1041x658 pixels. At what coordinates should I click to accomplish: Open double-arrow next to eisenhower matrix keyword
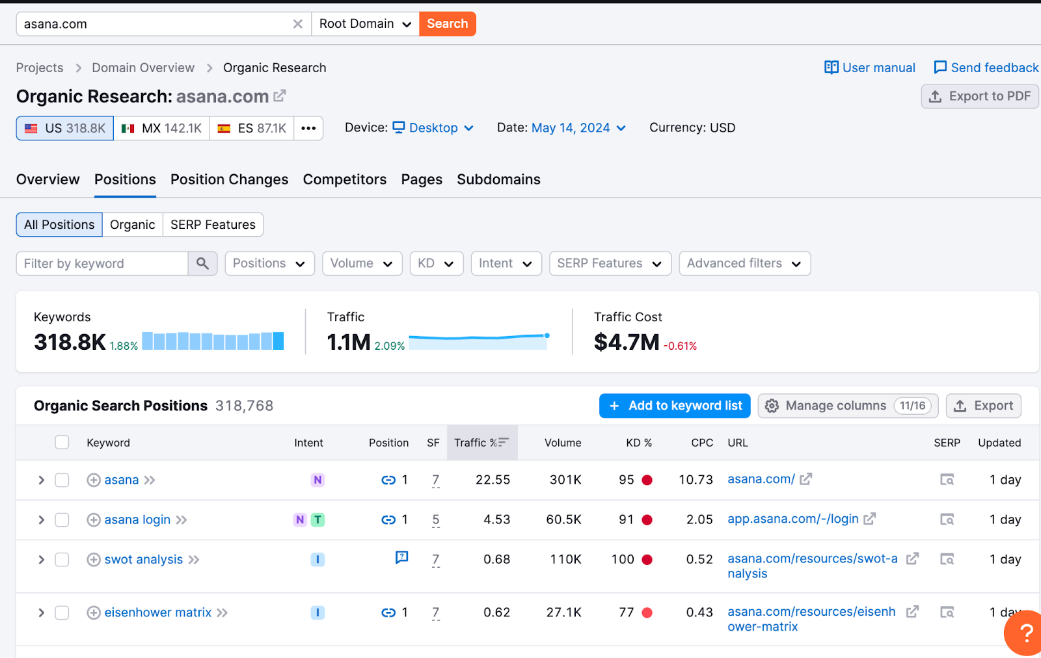[x=223, y=612]
